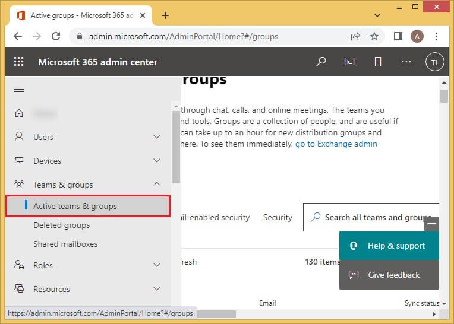Click the mobile app phone icon
The image size is (454, 324).
(x=377, y=62)
